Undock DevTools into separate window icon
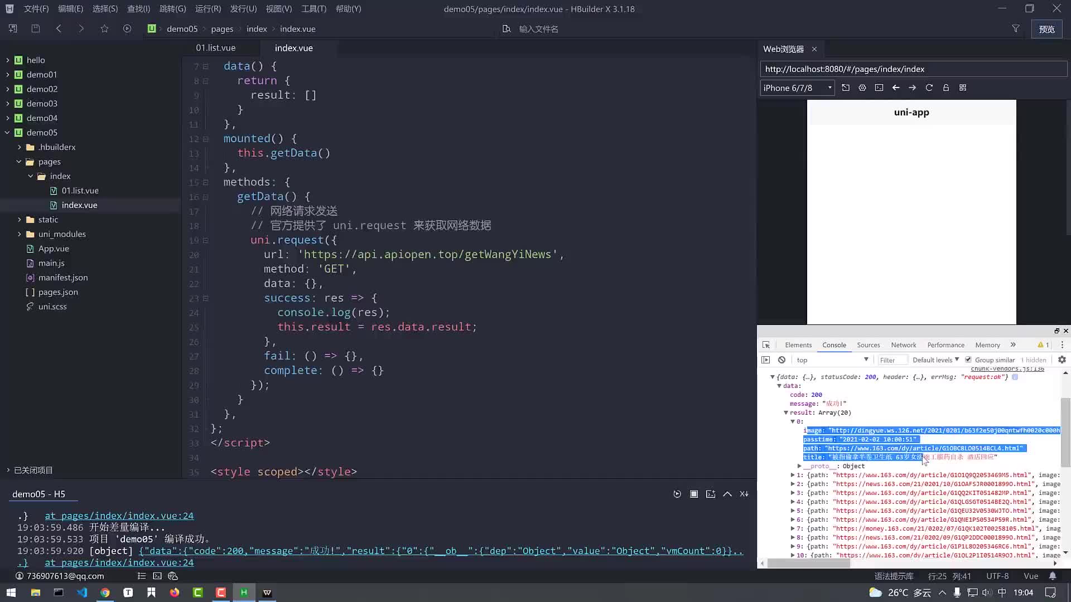The height and width of the screenshot is (602, 1071). (x=1056, y=331)
